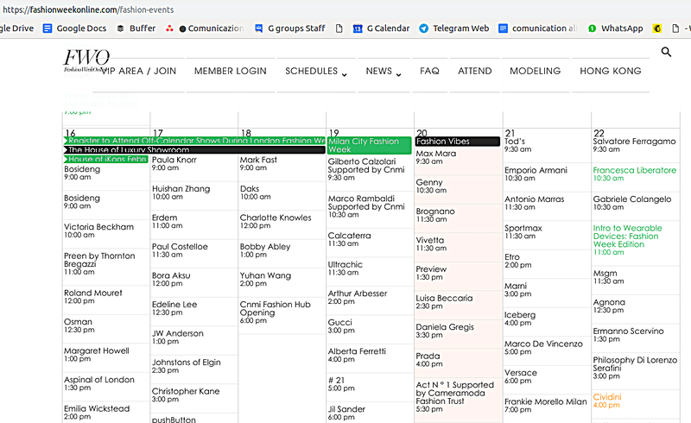
Task: Open Telegram Web bookmark
Action: click(454, 28)
